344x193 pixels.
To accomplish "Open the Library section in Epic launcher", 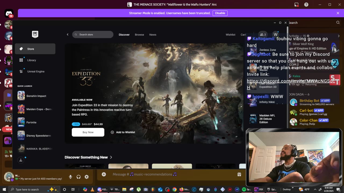I will [x=35, y=60].
